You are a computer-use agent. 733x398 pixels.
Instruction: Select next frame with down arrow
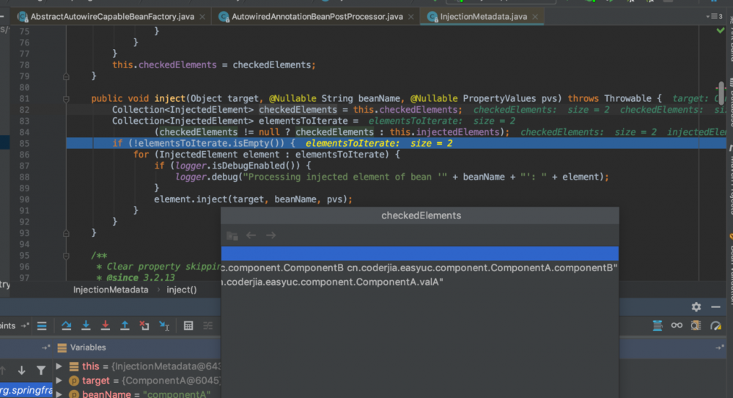click(21, 370)
